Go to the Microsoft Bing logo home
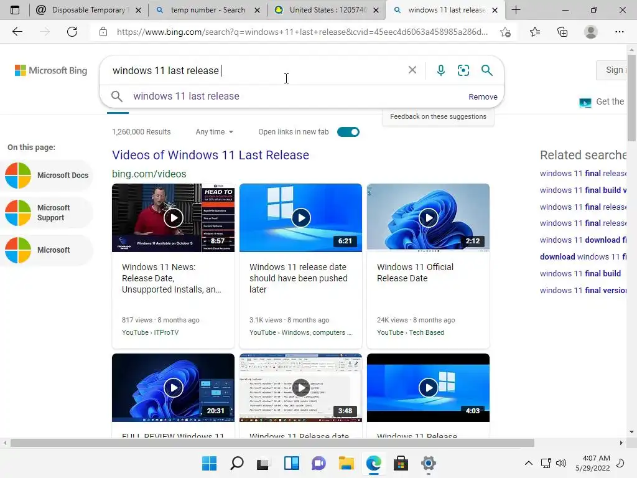 51,70
